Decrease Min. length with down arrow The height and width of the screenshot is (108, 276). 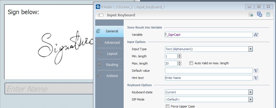click(179, 57)
